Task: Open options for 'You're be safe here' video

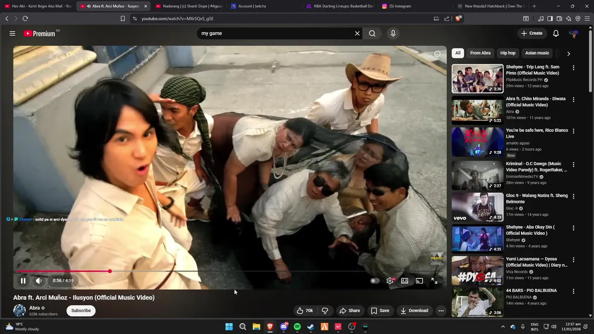Action: point(574,131)
